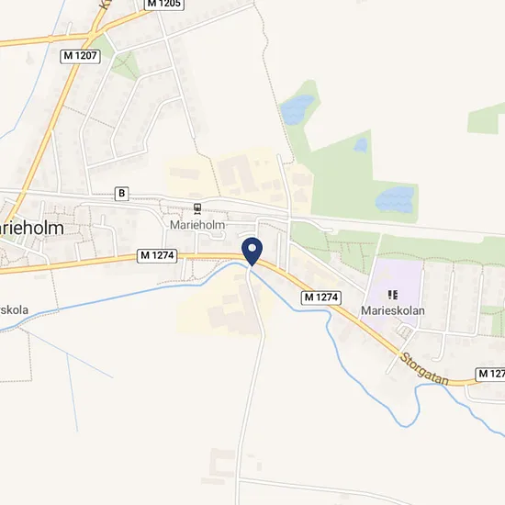Select the Marieholm train station icon
The height and width of the screenshot is (505, 505).
coord(197,208)
